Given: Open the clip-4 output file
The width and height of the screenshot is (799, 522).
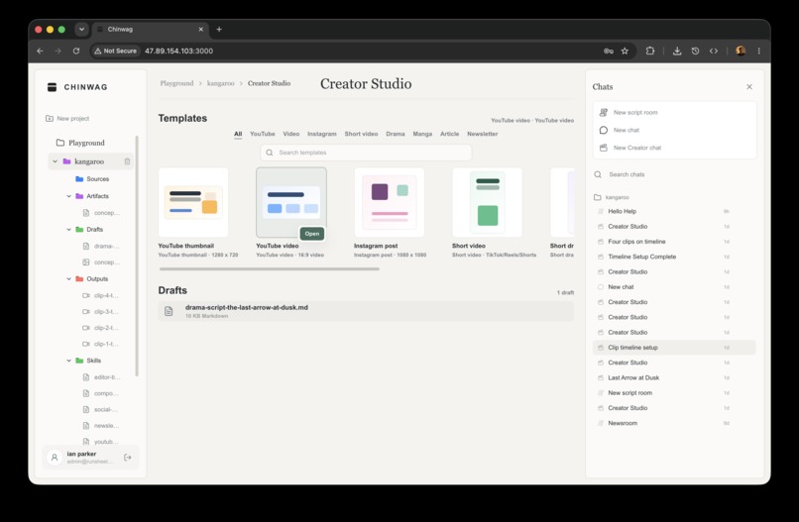Looking at the screenshot, I should [x=101, y=295].
